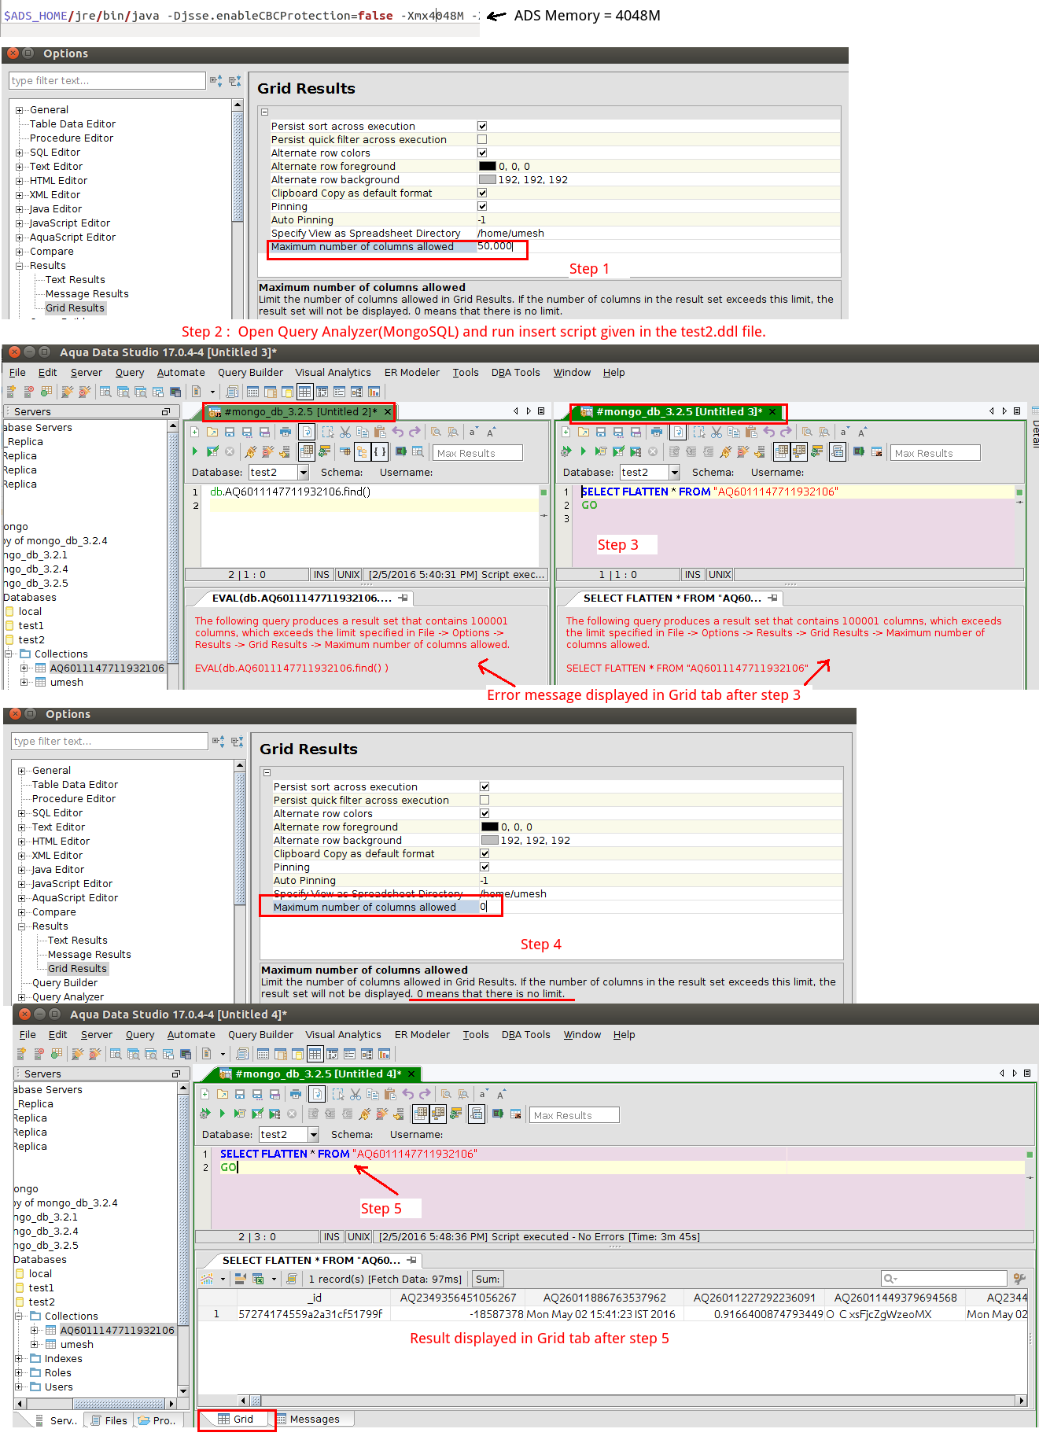The width and height of the screenshot is (1039, 1451).
Task: Click the Cut scissors icon in Untitled 3 editor
Action: (717, 432)
